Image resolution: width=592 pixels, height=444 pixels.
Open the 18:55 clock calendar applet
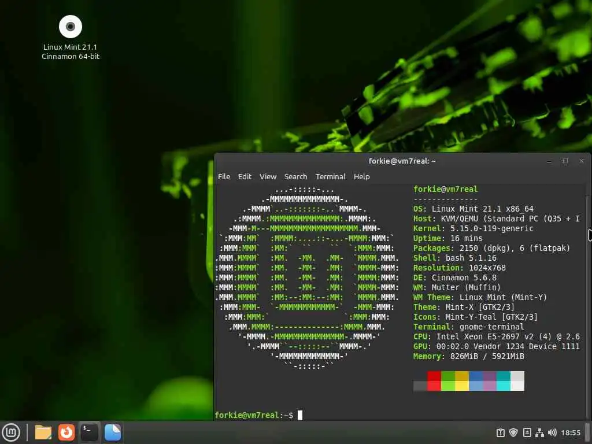(x=571, y=432)
